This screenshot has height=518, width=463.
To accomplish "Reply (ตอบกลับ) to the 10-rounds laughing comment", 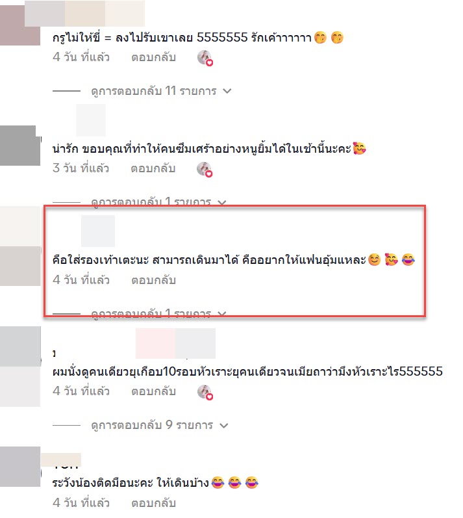I will (x=153, y=391).
